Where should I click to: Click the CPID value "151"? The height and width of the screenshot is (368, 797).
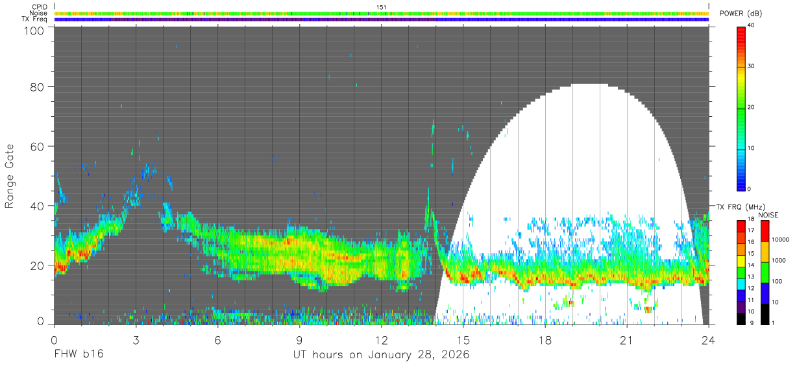coord(382,6)
